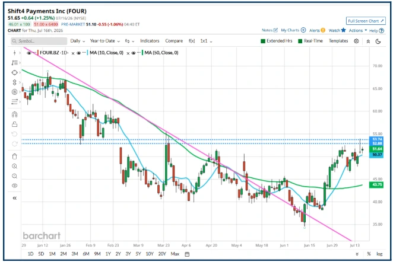The width and height of the screenshot is (393, 262).
Task: Open the Indicators menu
Action: tap(150, 41)
